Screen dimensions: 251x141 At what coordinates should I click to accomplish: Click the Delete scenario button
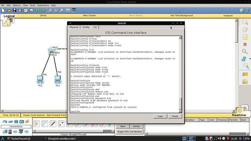[x=136, y=126]
